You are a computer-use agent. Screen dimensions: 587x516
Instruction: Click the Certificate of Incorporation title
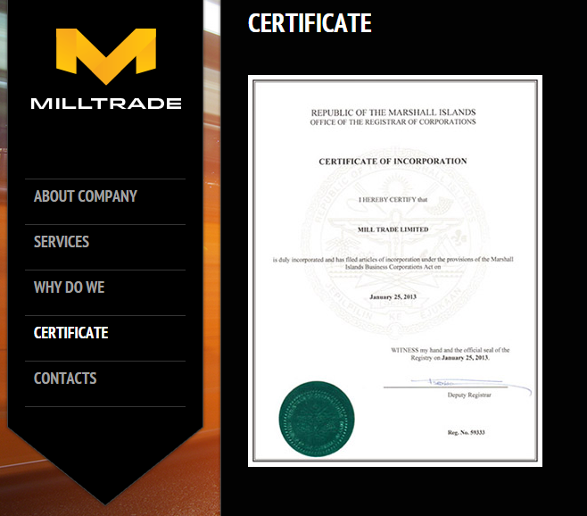click(393, 162)
